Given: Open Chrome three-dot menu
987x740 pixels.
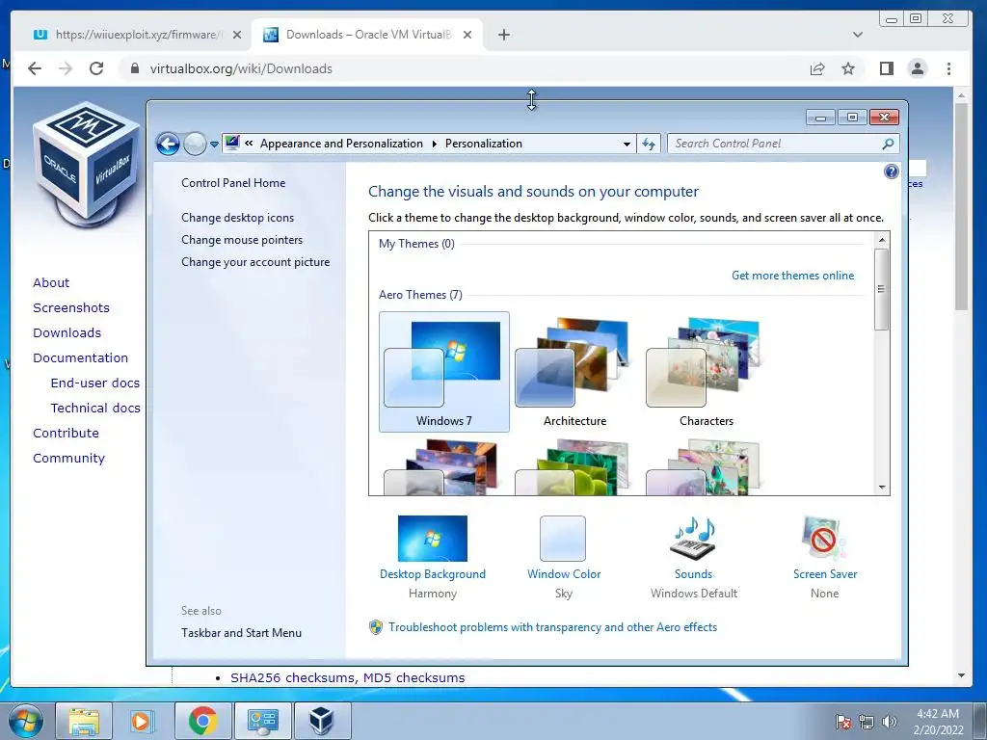Looking at the screenshot, I should click(x=948, y=68).
